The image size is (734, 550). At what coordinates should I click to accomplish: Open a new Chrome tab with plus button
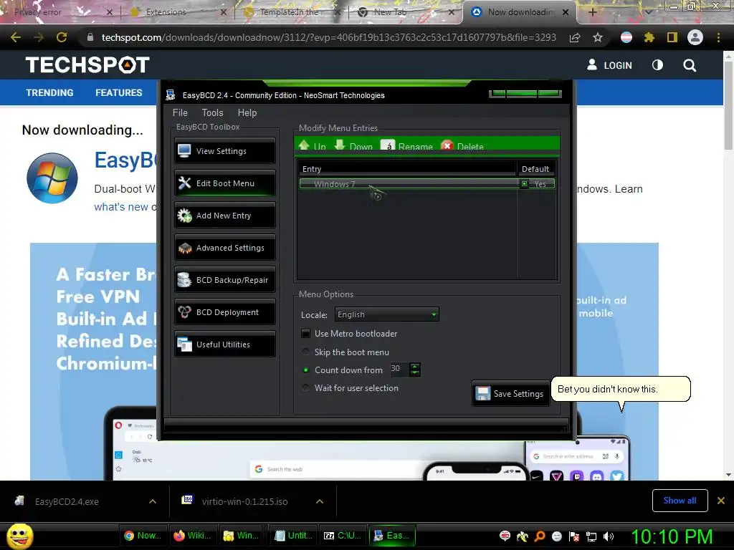[592, 12]
